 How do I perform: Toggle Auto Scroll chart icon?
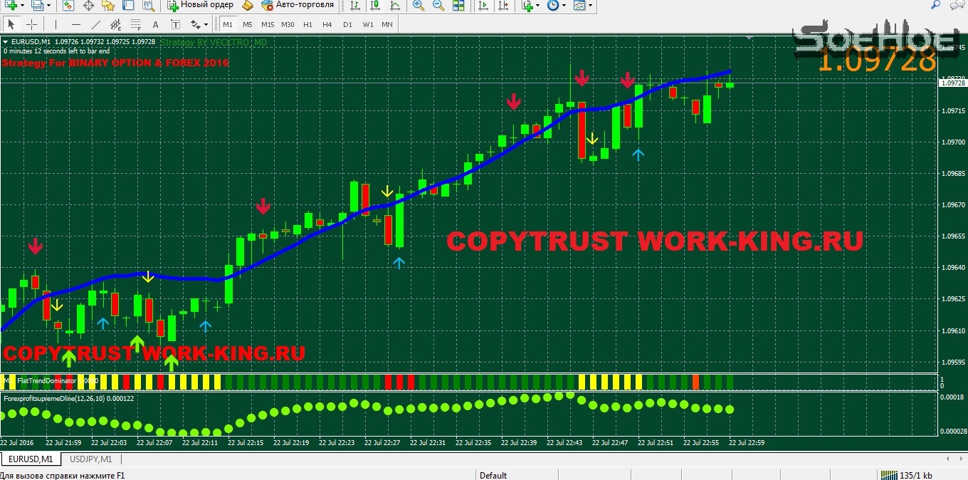(483, 6)
